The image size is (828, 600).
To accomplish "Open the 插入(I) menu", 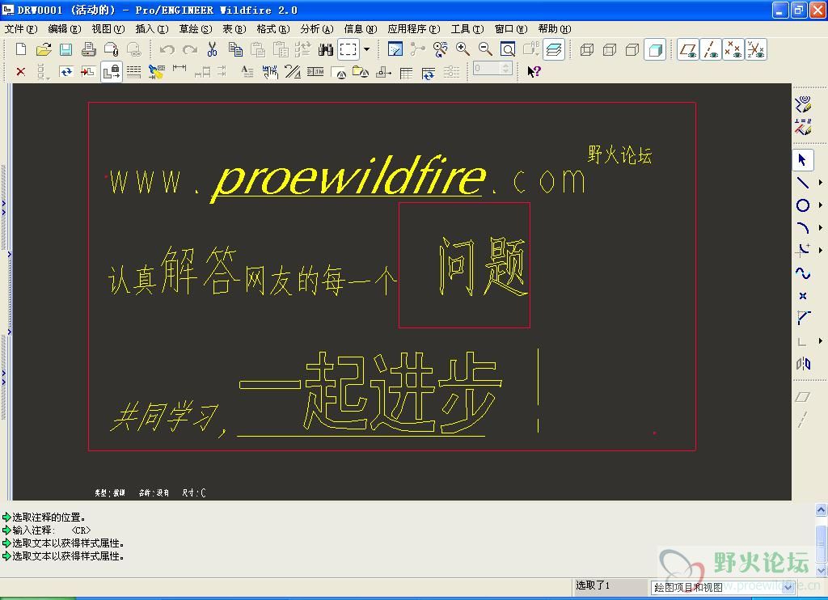I will pyautogui.click(x=152, y=29).
